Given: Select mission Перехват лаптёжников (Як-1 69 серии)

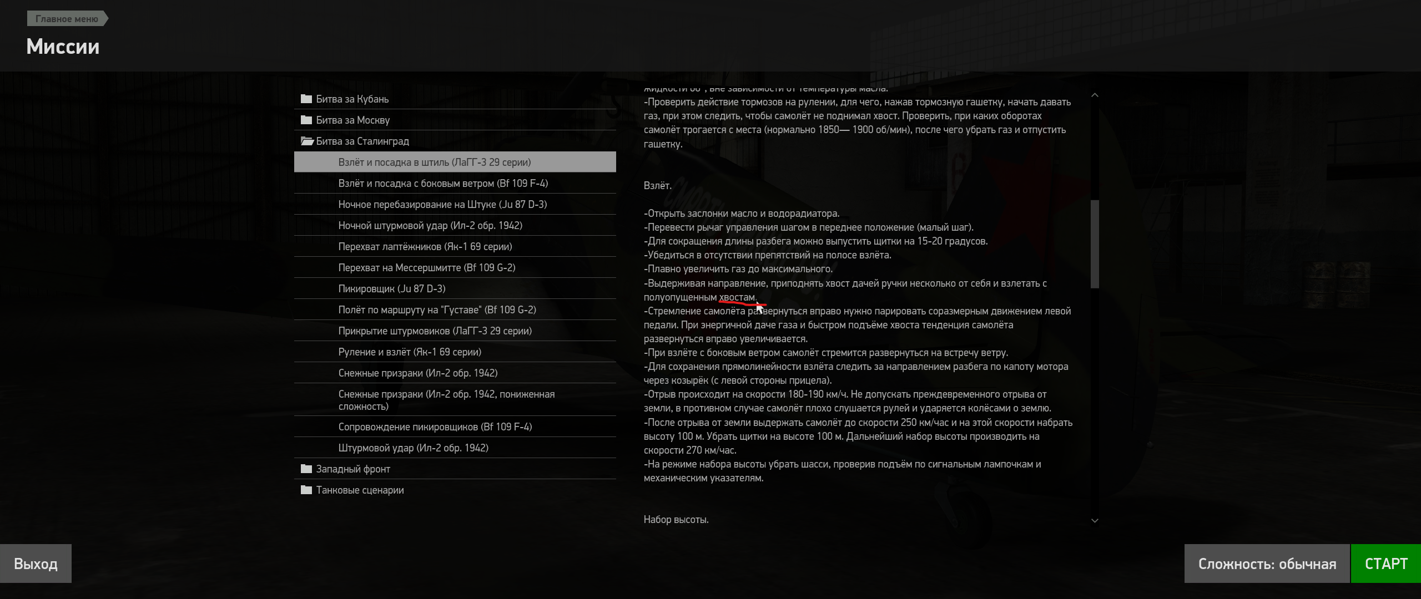Looking at the screenshot, I should point(455,246).
